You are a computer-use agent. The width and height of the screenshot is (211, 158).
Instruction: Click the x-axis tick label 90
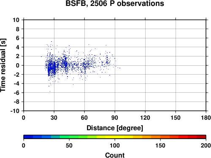115,118
